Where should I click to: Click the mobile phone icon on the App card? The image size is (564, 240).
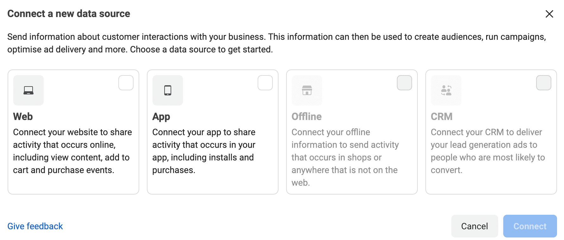point(167,90)
